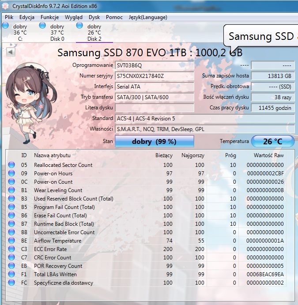Click the serial number field S75CNX0X217840Z
This screenshot has height=305, width=298.
pos(155,76)
